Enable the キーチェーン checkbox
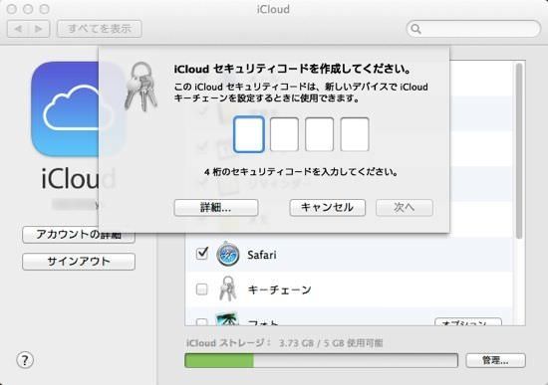Screen dimensions: 548x385 pos(201,289)
